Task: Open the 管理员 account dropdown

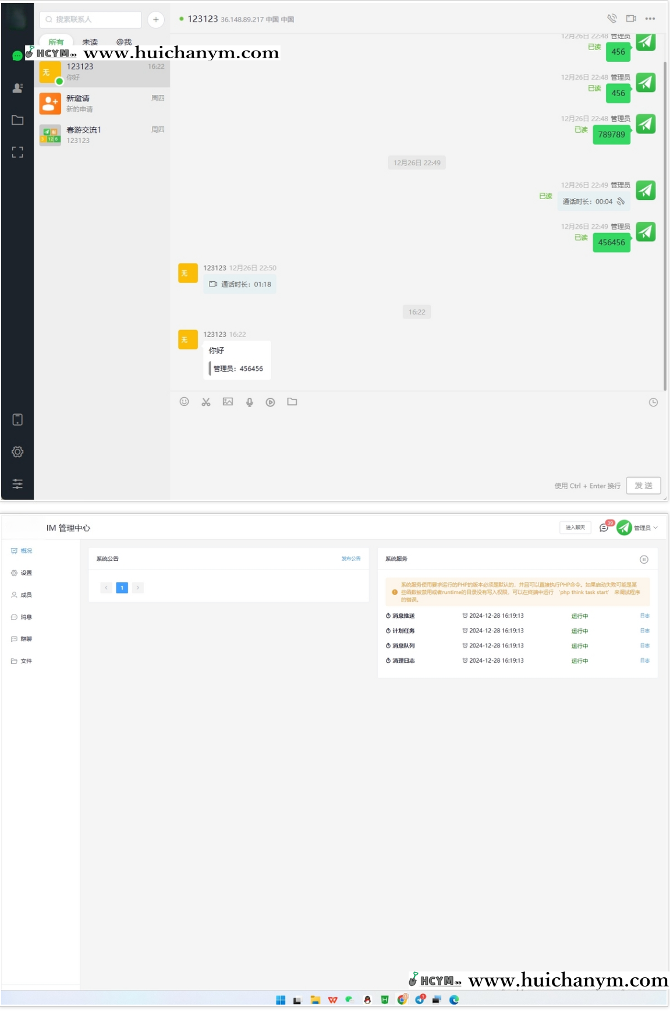Action: pos(646,528)
